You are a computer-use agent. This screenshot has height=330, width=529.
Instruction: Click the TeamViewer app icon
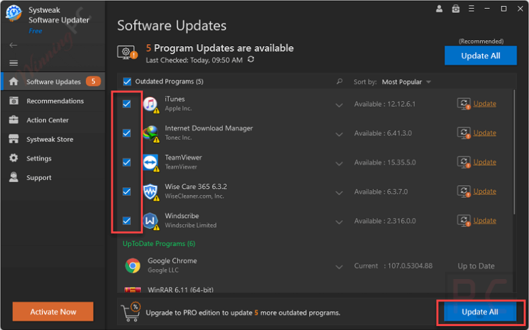[x=151, y=163]
